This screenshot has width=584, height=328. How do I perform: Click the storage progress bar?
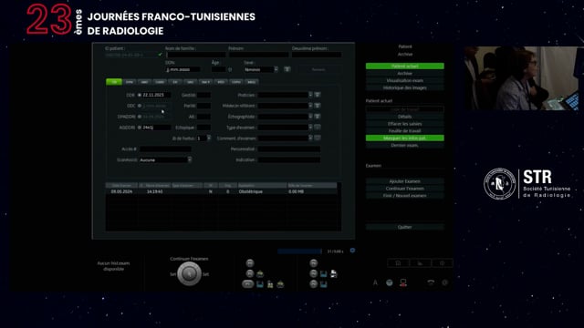(299, 251)
